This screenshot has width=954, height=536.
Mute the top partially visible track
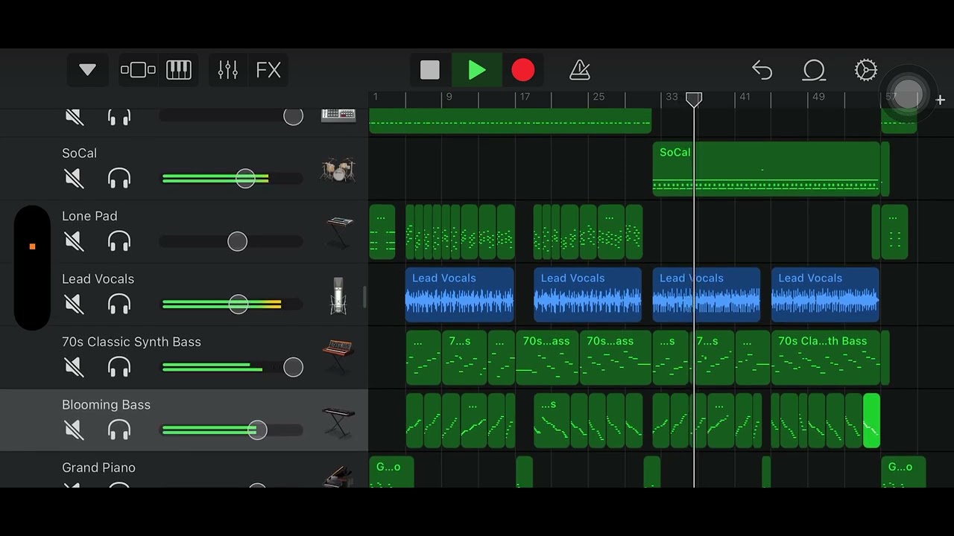click(73, 116)
